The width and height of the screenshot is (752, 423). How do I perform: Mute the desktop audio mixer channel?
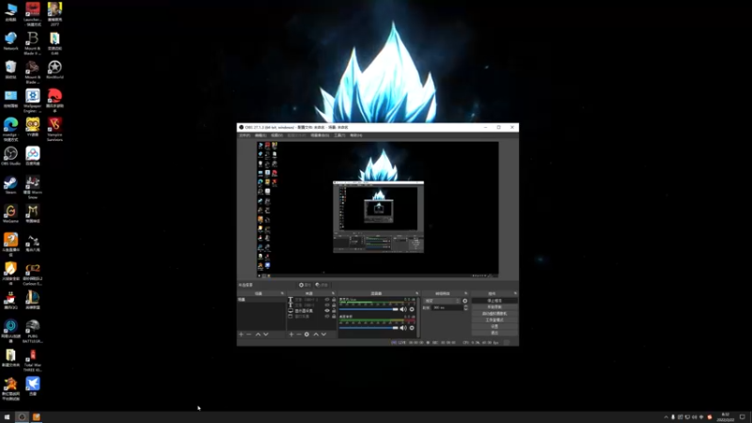(403, 328)
